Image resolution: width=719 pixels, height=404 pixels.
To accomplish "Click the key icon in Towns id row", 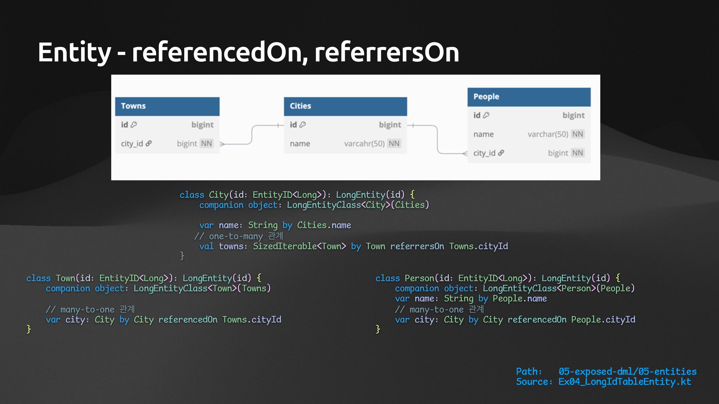I will 134,125.
